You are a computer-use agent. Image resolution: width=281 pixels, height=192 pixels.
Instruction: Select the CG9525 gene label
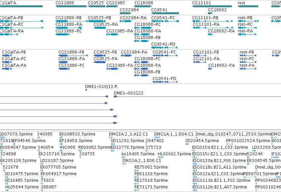pos(96,3)
